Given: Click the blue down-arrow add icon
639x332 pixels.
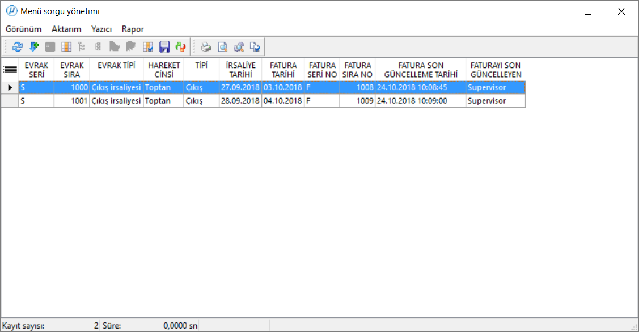Looking at the screenshot, I should 33,47.
